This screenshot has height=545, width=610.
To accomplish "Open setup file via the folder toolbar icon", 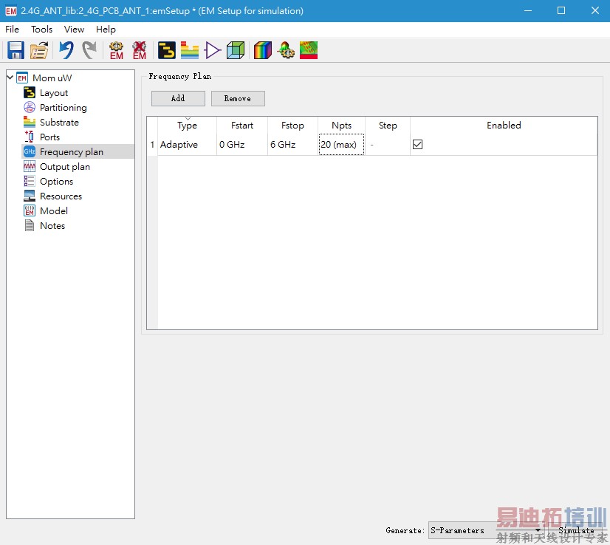I will click(39, 50).
